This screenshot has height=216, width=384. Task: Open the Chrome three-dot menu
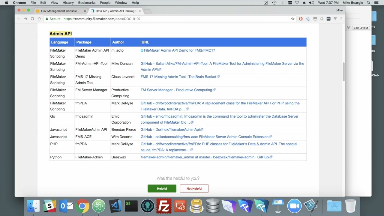tap(341, 19)
